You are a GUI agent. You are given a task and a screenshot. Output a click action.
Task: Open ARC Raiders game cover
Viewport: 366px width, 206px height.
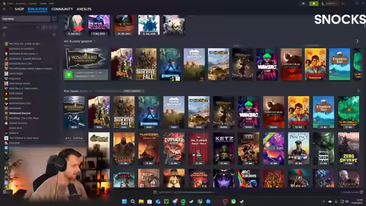pyautogui.click(x=248, y=178)
